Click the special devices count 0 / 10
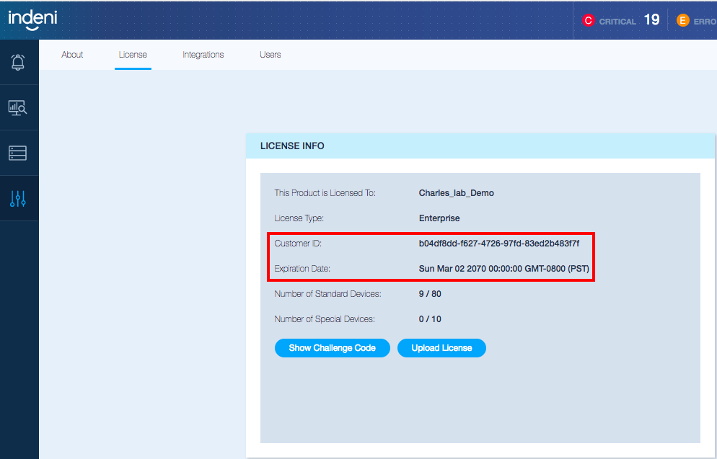This screenshot has width=717, height=459. (x=430, y=319)
